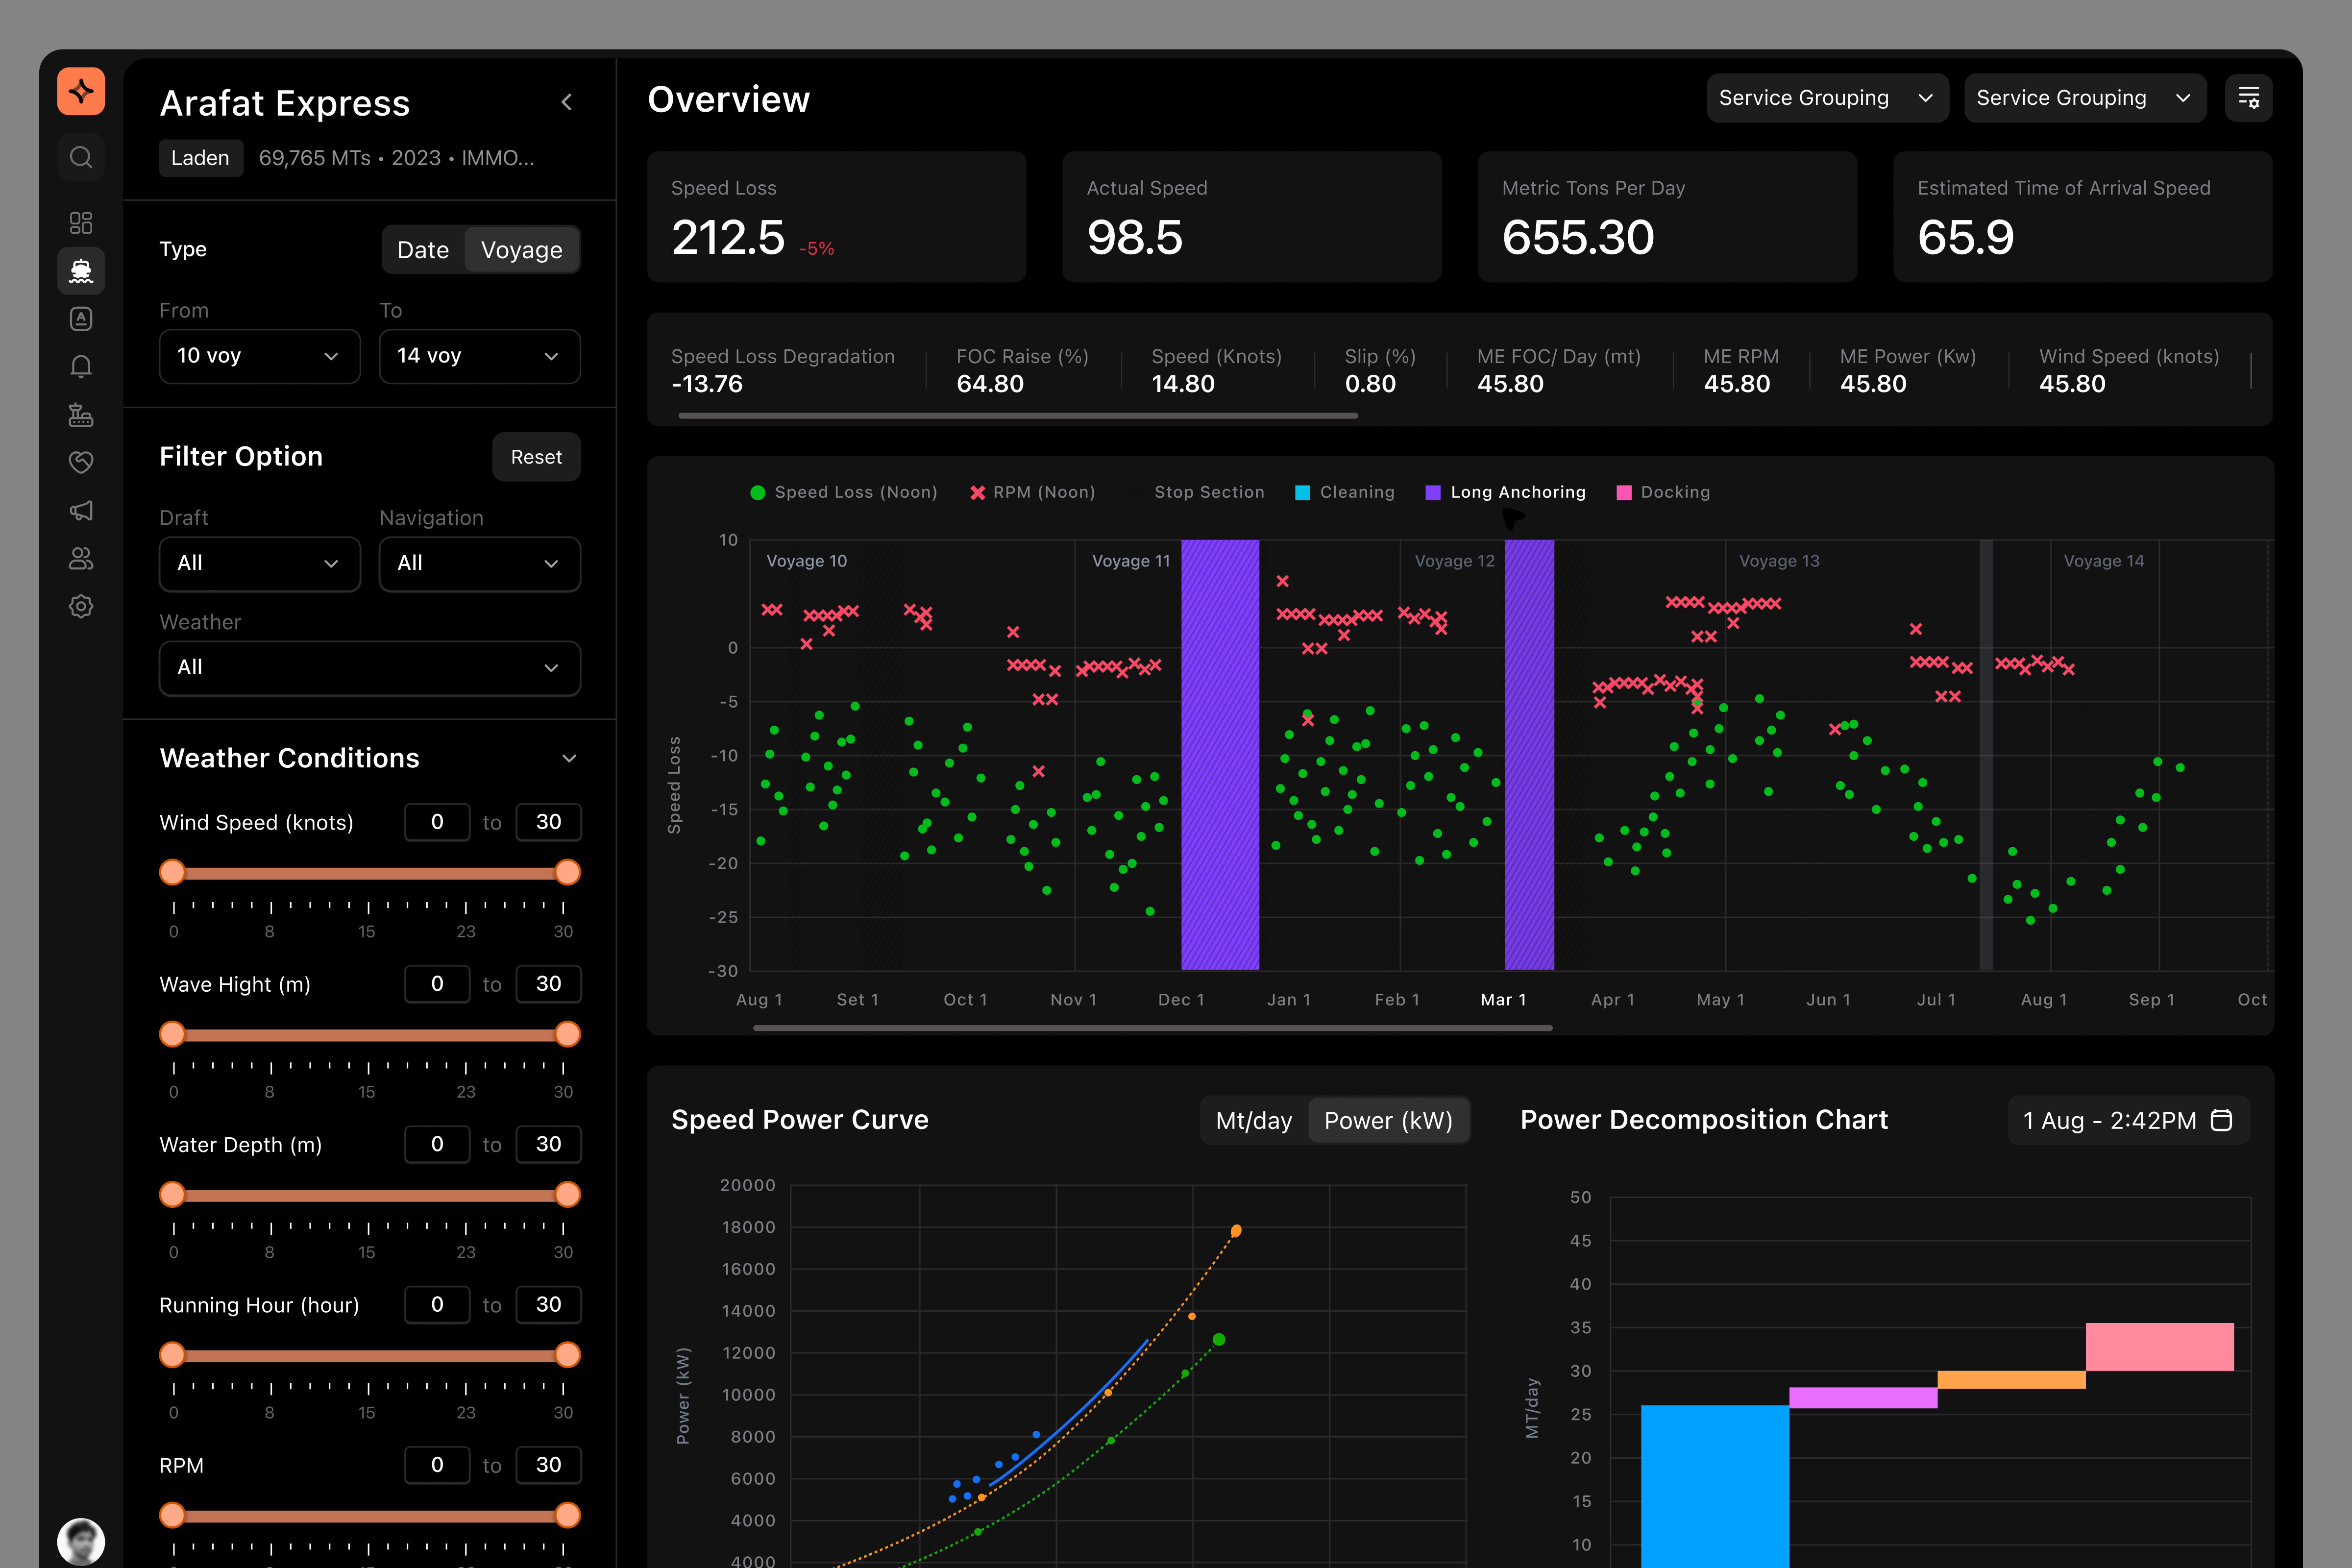Open the From 10 voy dropdown

coord(260,356)
